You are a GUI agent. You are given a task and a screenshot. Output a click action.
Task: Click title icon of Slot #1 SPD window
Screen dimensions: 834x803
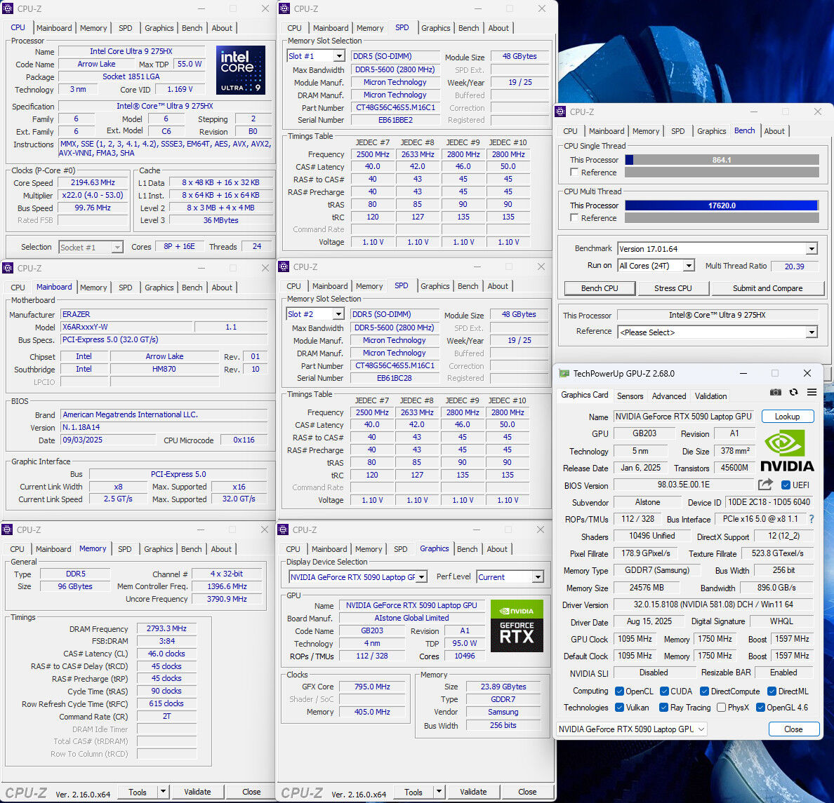(284, 8)
